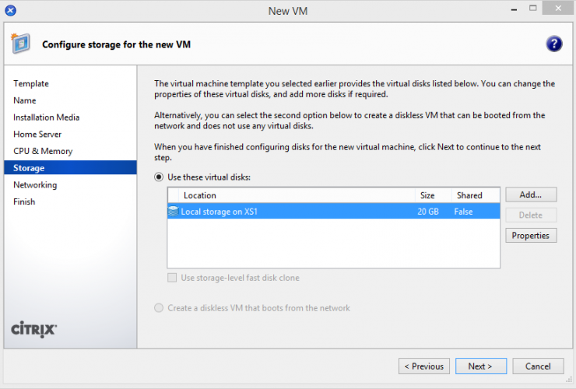The image size is (576, 389).
Task: Click the storage disk icon in list row
Action: coord(174,212)
